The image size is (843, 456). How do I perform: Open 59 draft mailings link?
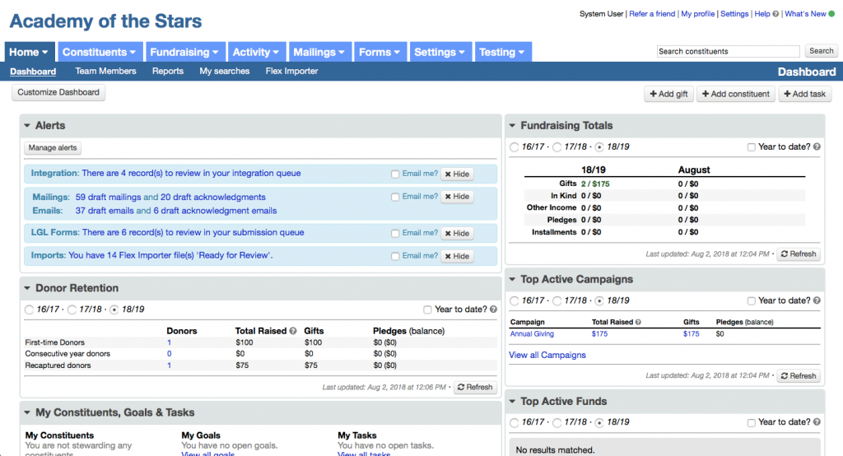pos(108,198)
